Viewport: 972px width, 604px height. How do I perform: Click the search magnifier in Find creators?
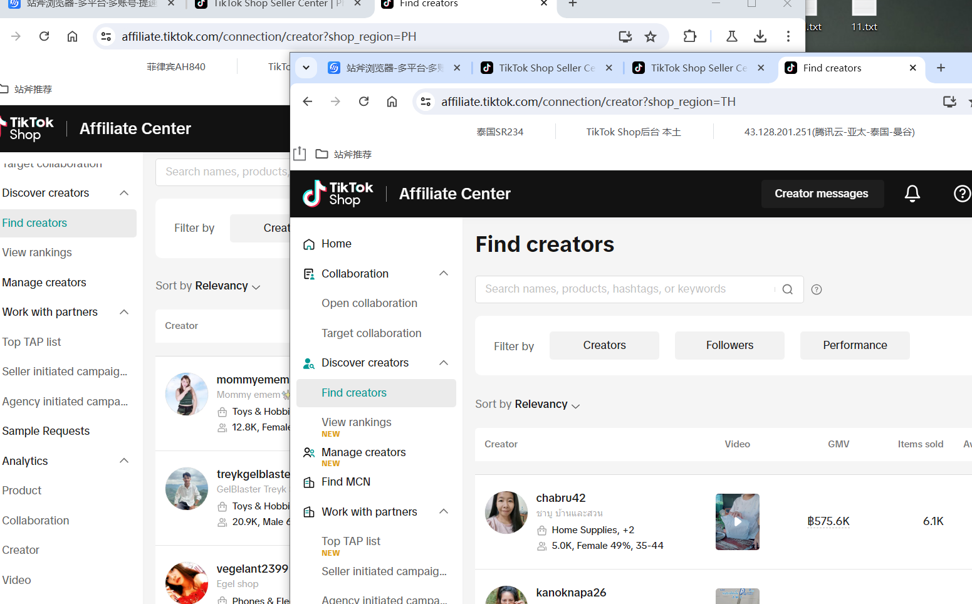pos(788,289)
